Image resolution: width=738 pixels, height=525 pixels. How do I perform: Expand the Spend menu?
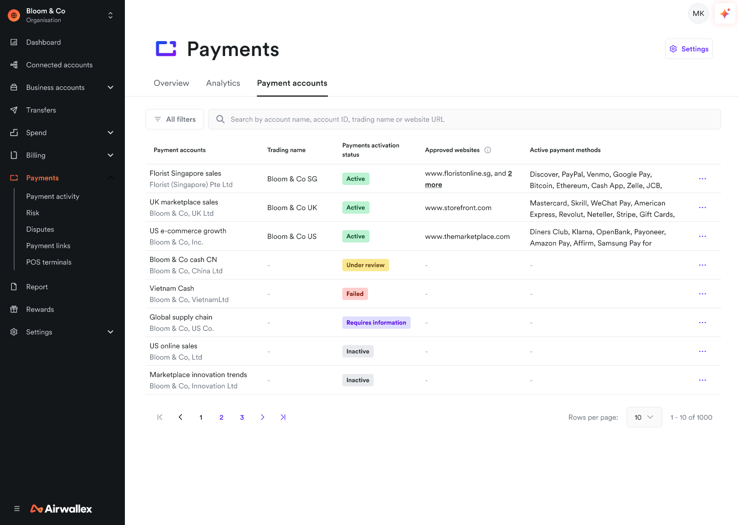click(x=110, y=133)
